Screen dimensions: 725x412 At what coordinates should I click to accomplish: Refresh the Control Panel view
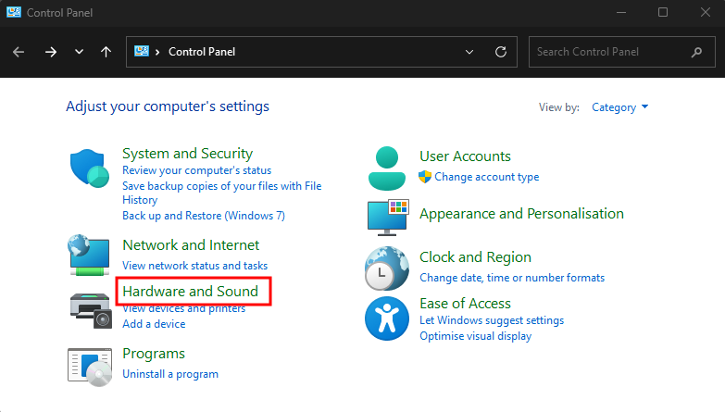(x=501, y=52)
